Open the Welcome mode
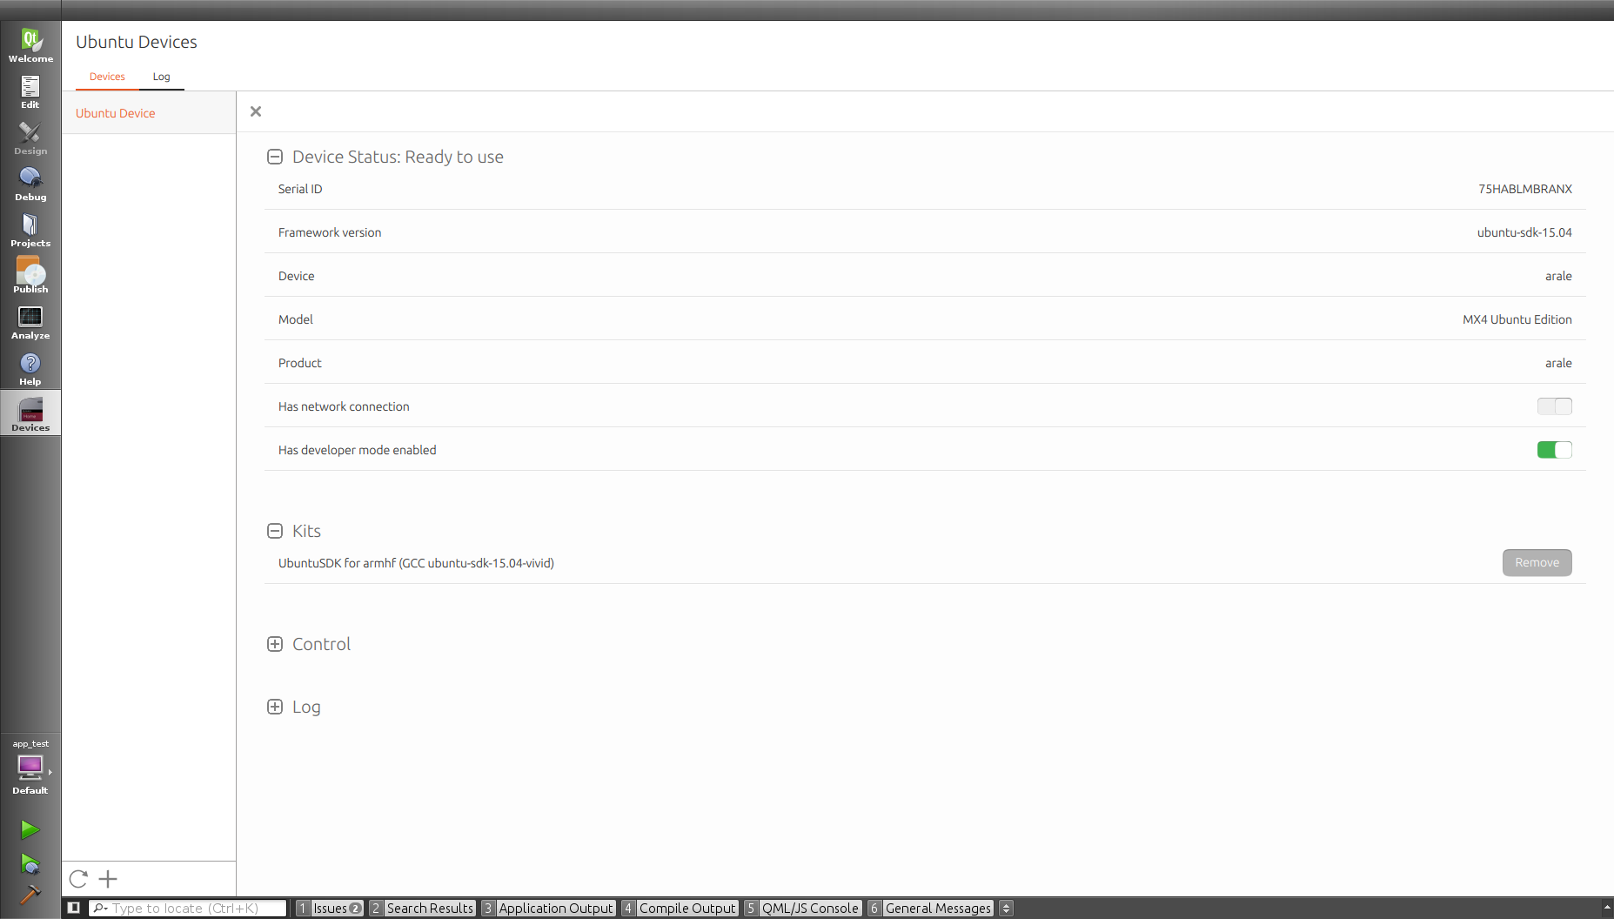The image size is (1614, 919). tap(30, 45)
